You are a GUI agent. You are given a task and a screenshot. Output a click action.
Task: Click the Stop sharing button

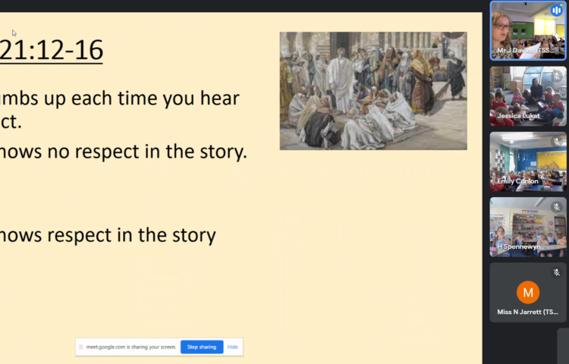(x=202, y=347)
